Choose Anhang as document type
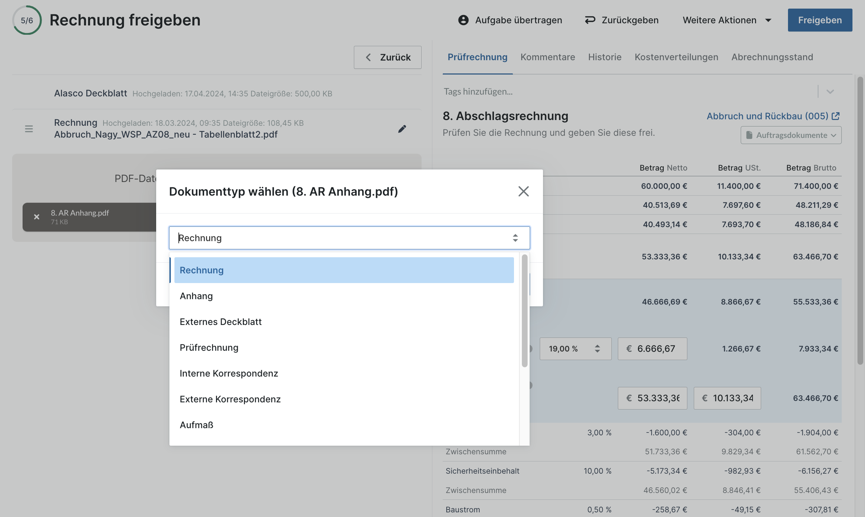 [344, 296]
